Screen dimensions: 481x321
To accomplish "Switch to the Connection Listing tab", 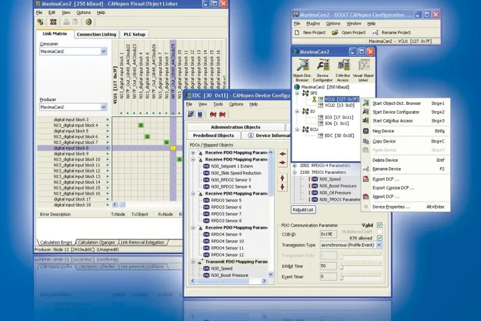I will tap(97, 34).
